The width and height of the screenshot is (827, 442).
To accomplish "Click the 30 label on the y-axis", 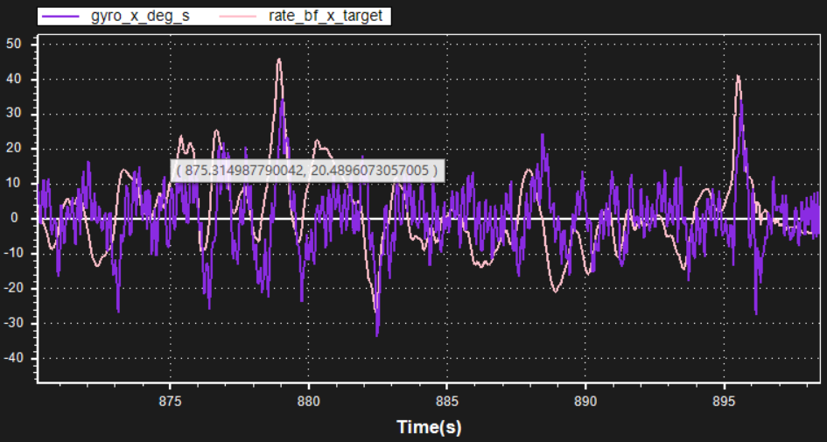I will 13,114.
